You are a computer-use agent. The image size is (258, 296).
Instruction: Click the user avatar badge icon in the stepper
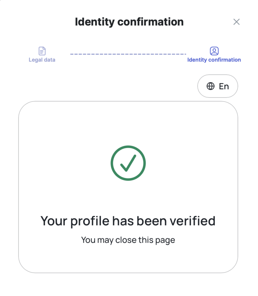(214, 50)
